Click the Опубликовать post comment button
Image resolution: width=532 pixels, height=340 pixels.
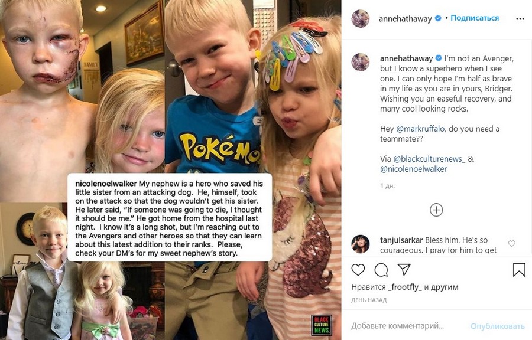point(497,326)
